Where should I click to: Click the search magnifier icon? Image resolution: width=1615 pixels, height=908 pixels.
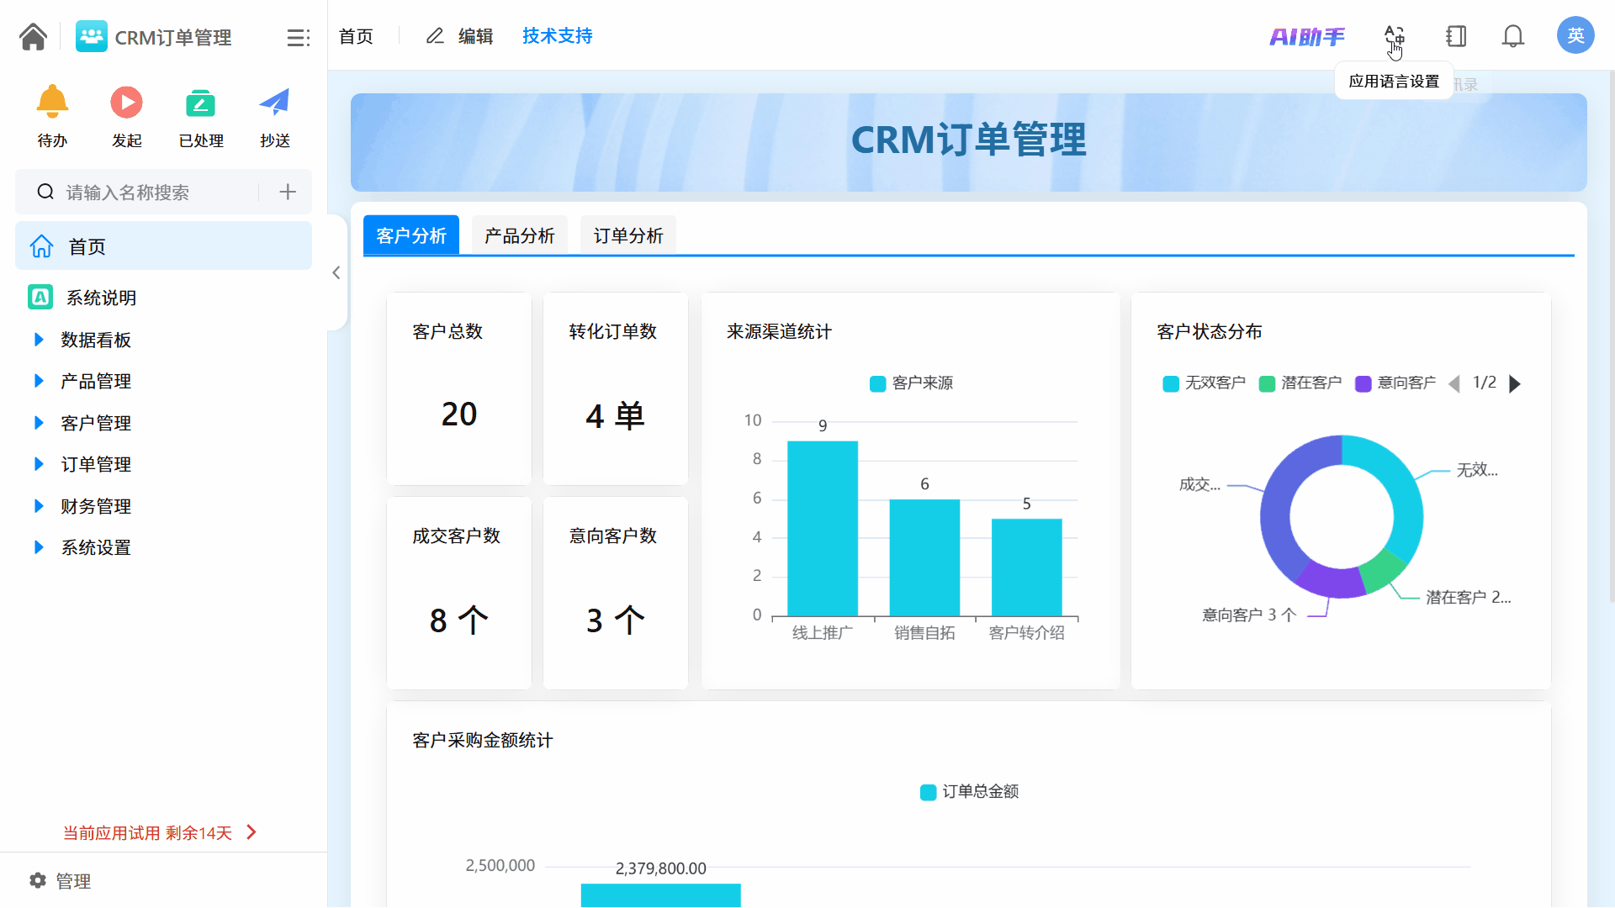45,193
